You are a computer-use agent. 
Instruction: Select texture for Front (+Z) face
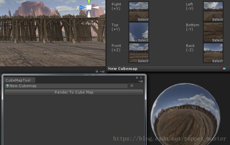(x=143, y=61)
